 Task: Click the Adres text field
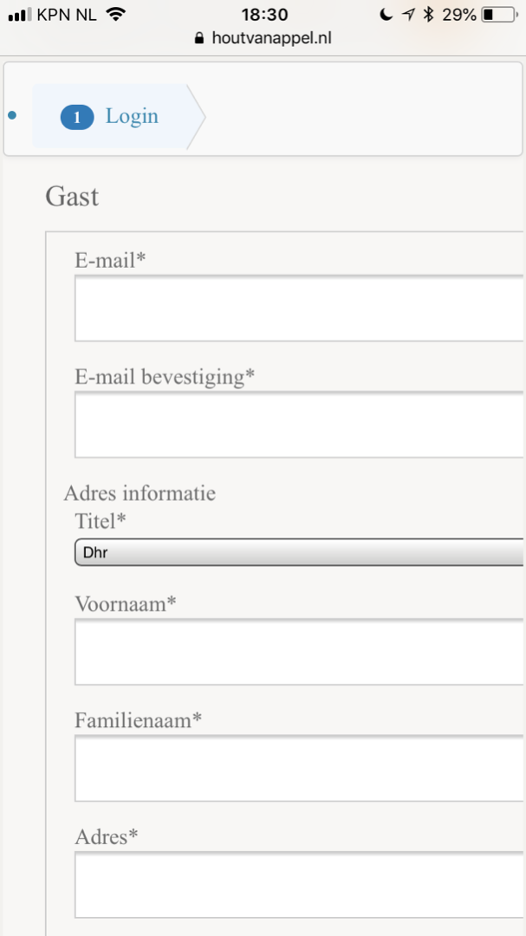click(299, 885)
